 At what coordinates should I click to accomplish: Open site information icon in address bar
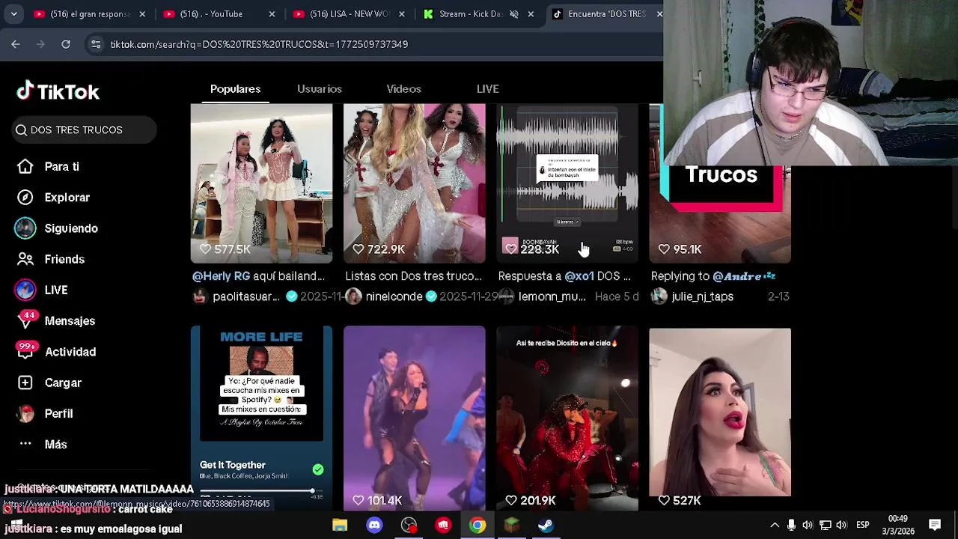[x=96, y=44]
